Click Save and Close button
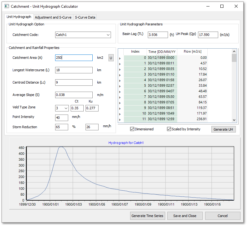The height and width of the screenshot is (226, 247). pyautogui.click(x=185, y=216)
